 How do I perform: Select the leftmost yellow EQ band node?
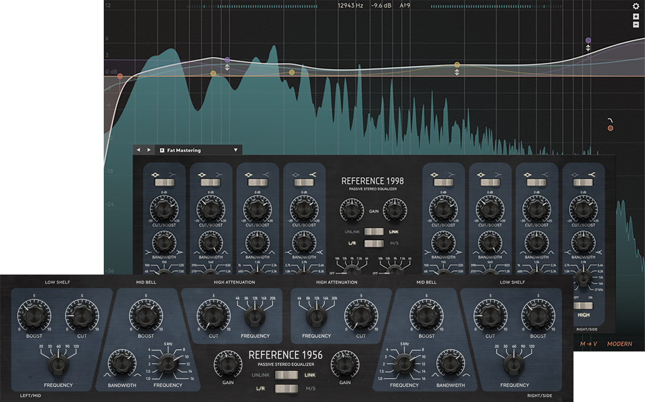pyautogui.click(x=213, y=74)
